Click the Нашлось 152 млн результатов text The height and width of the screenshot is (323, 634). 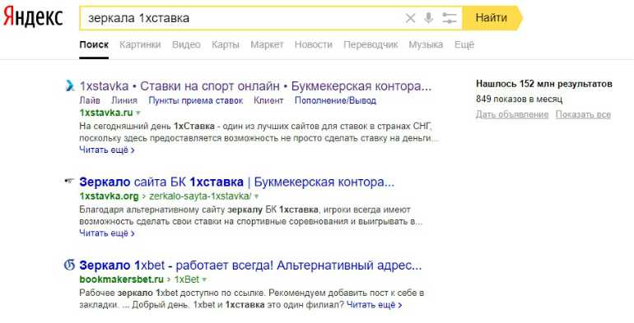pos(543,84)
